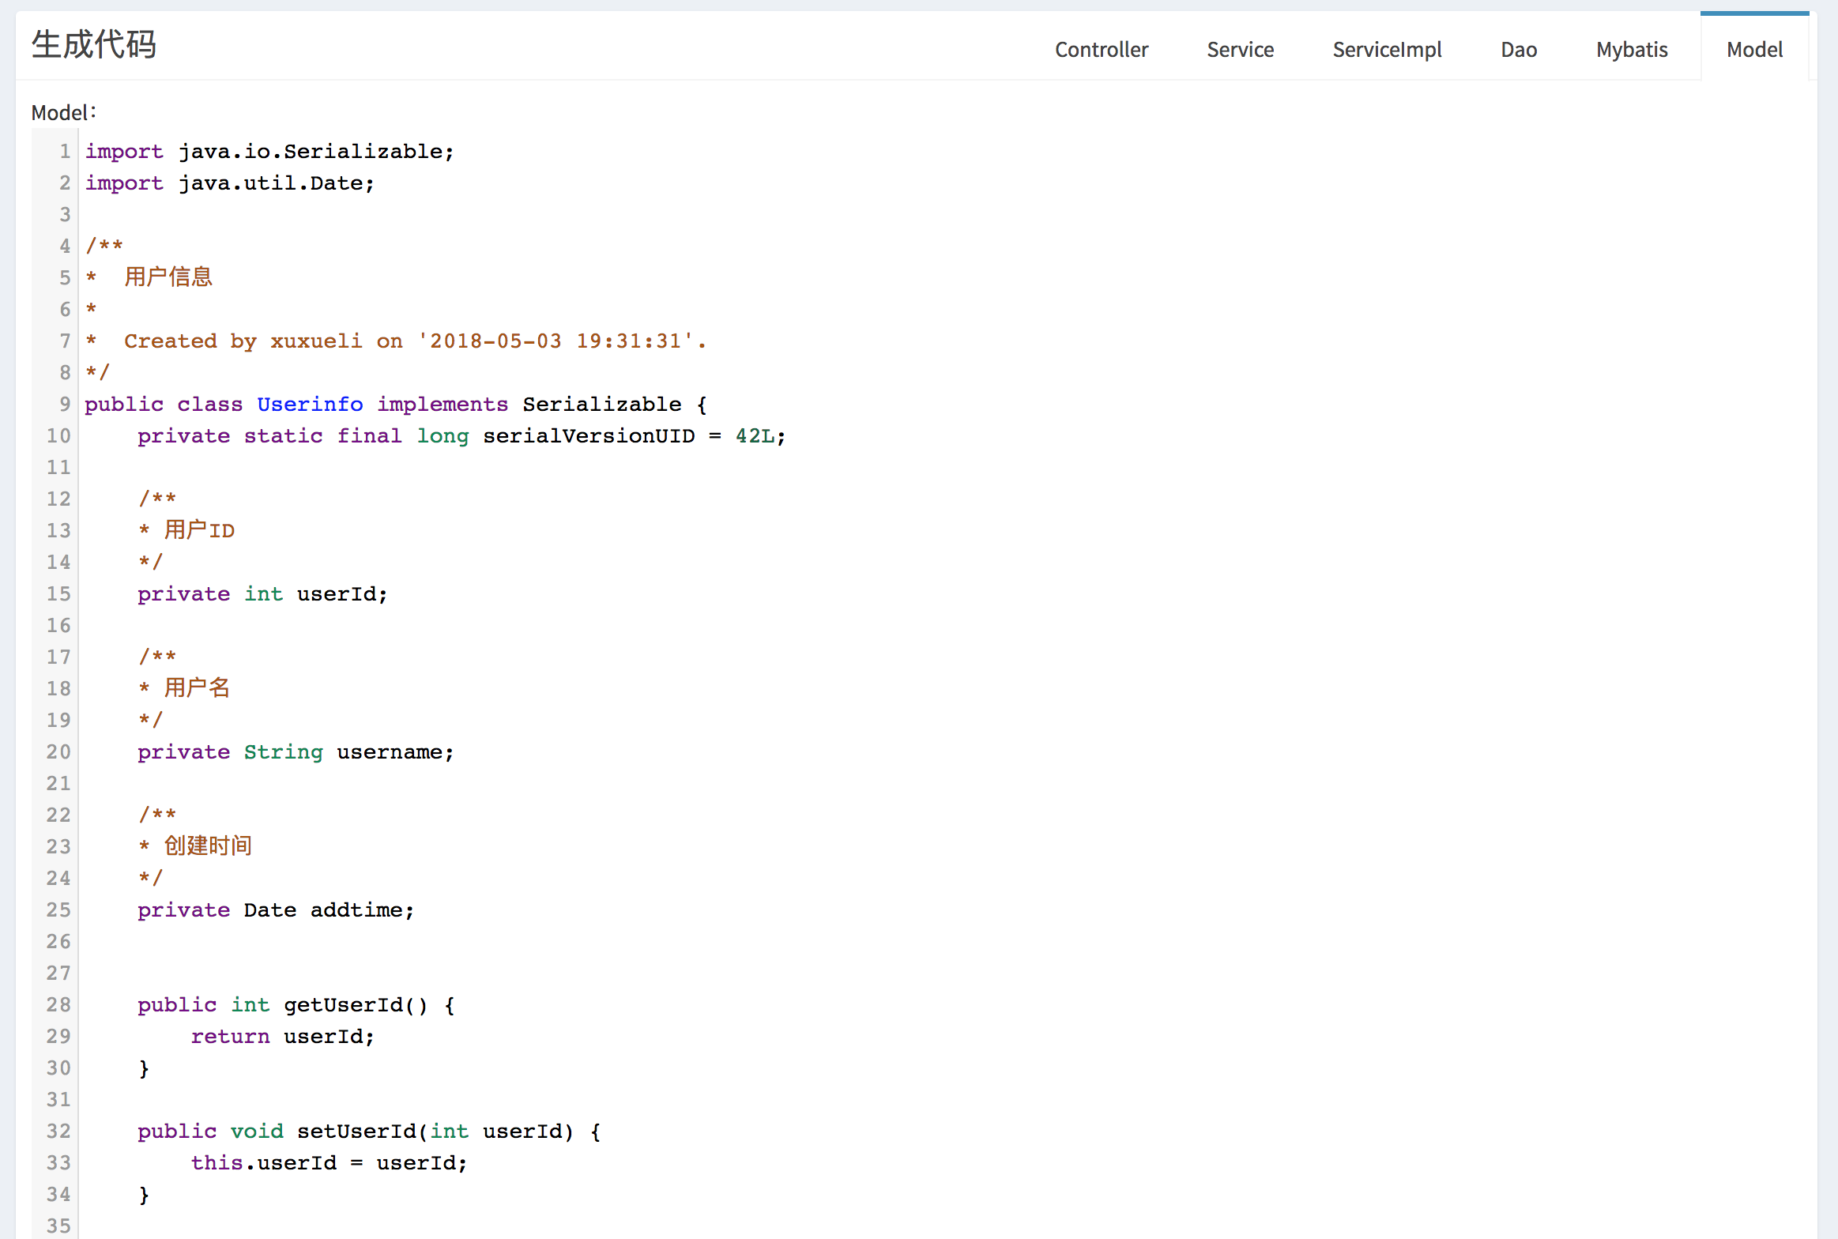The image size is (1838, 1239).
Task: Click the 'private int userId;' declaration
Action: pyautogui.click(x=262, y=594)
